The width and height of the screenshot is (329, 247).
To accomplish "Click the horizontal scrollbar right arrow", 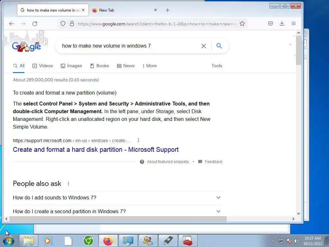I will [x=293, y=219].
